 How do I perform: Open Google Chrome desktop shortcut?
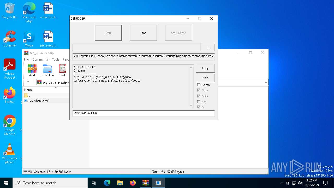pyautogui.click(x=10, y=125)
